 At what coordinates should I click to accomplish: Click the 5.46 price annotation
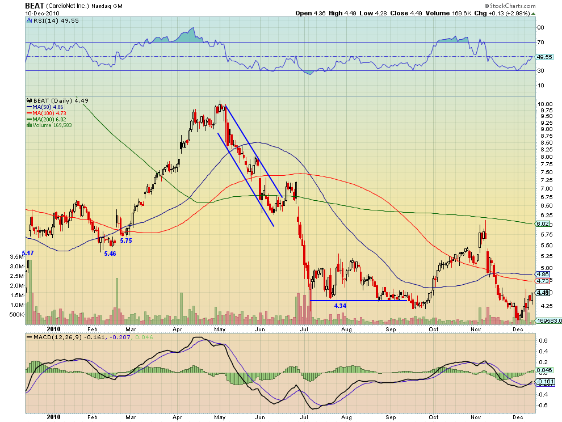pos(110,254)
